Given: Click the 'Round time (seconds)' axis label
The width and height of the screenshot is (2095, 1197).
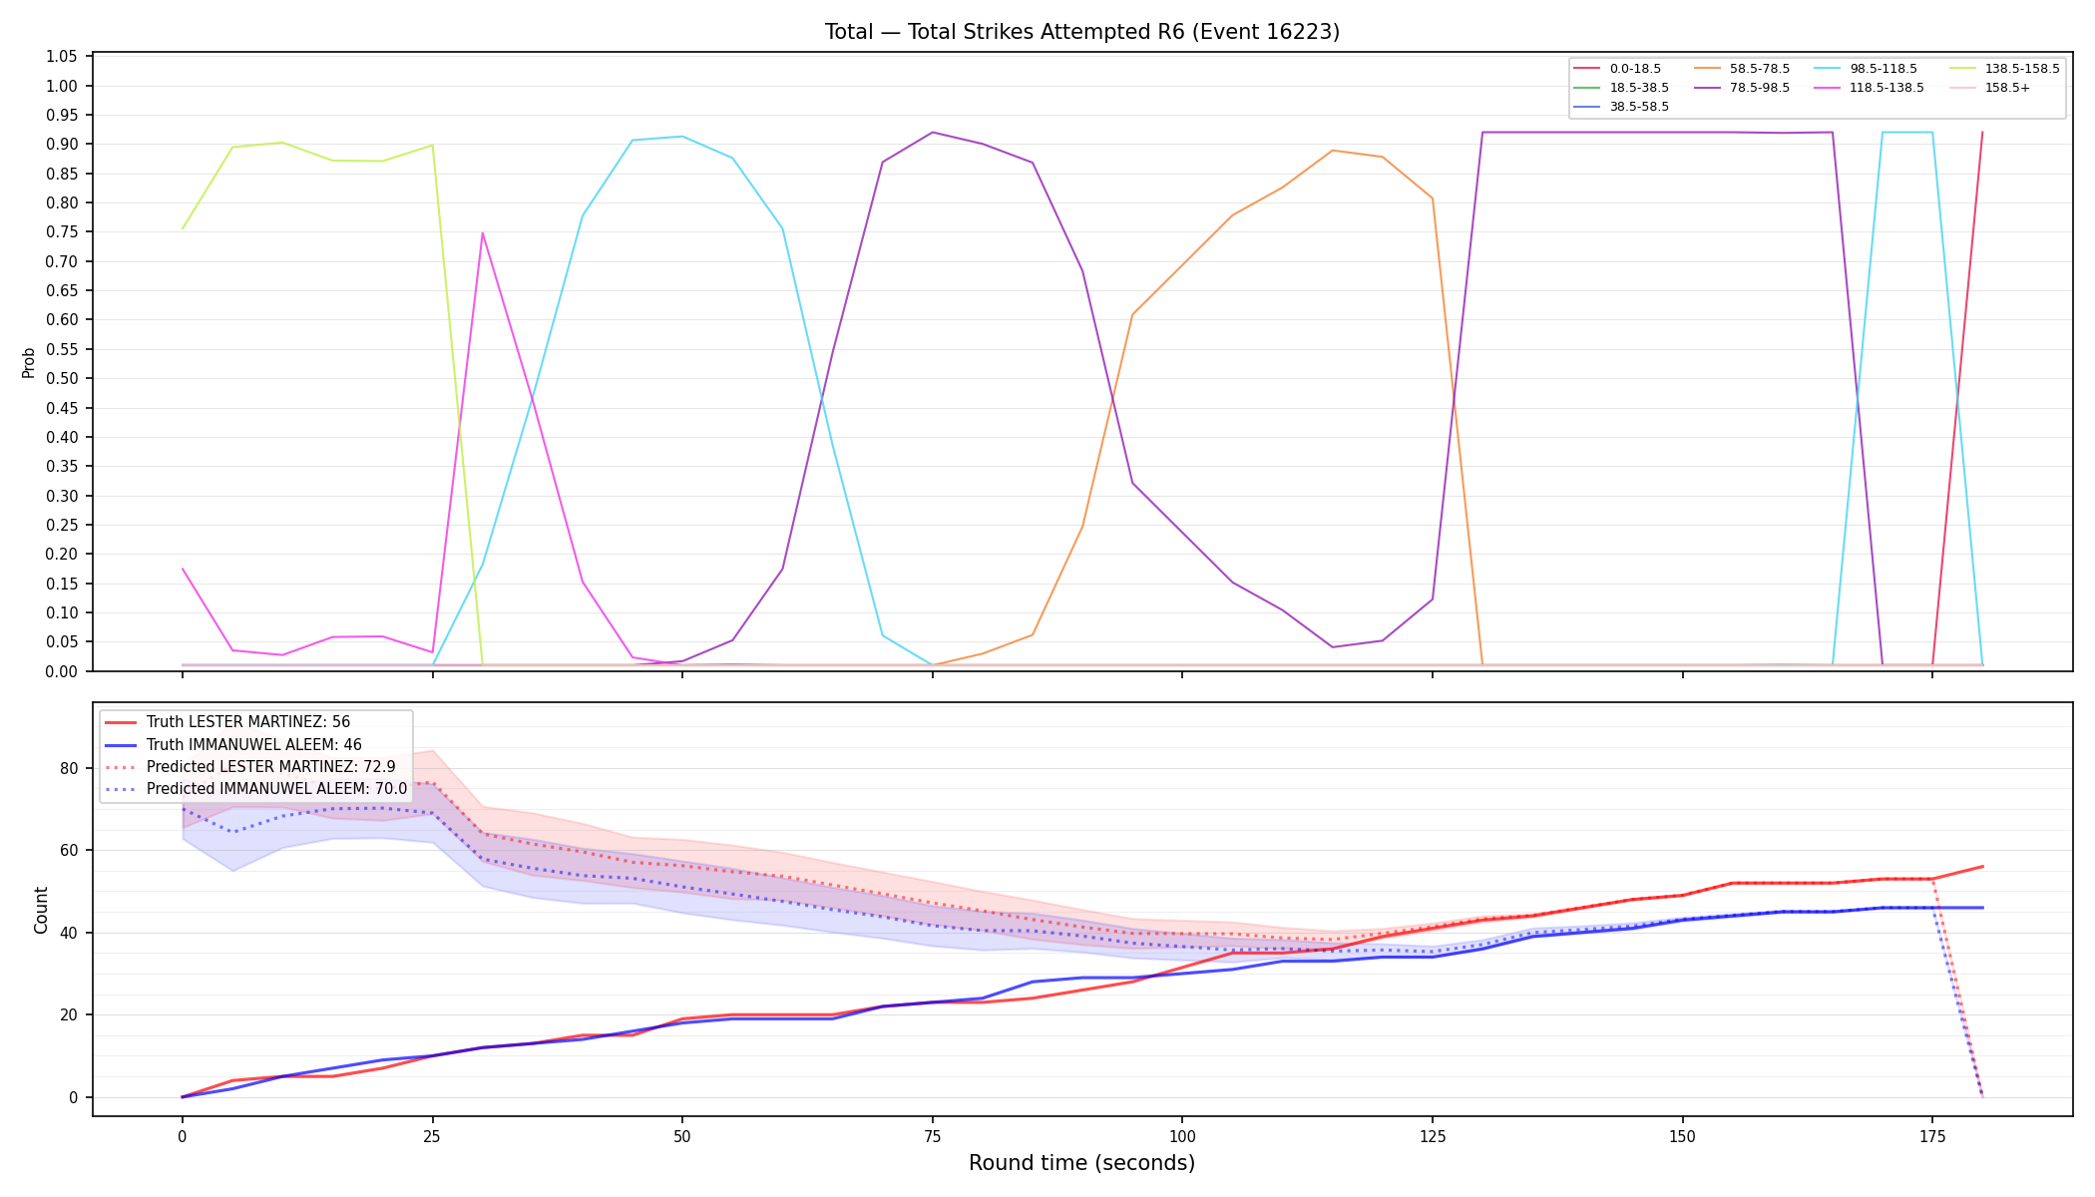Looking at the screenshot, I should (1081, 1163).
